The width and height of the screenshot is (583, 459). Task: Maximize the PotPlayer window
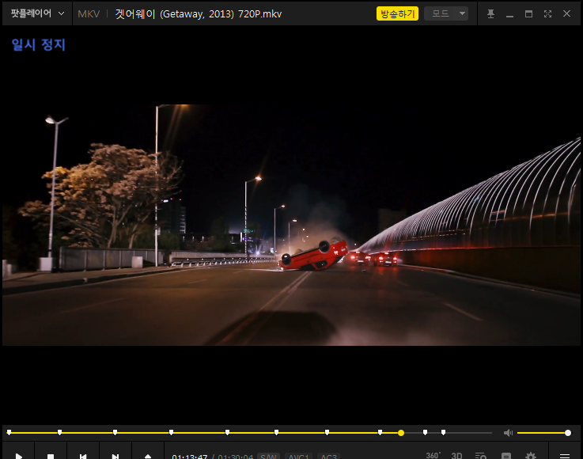click(x=528, y=13)
